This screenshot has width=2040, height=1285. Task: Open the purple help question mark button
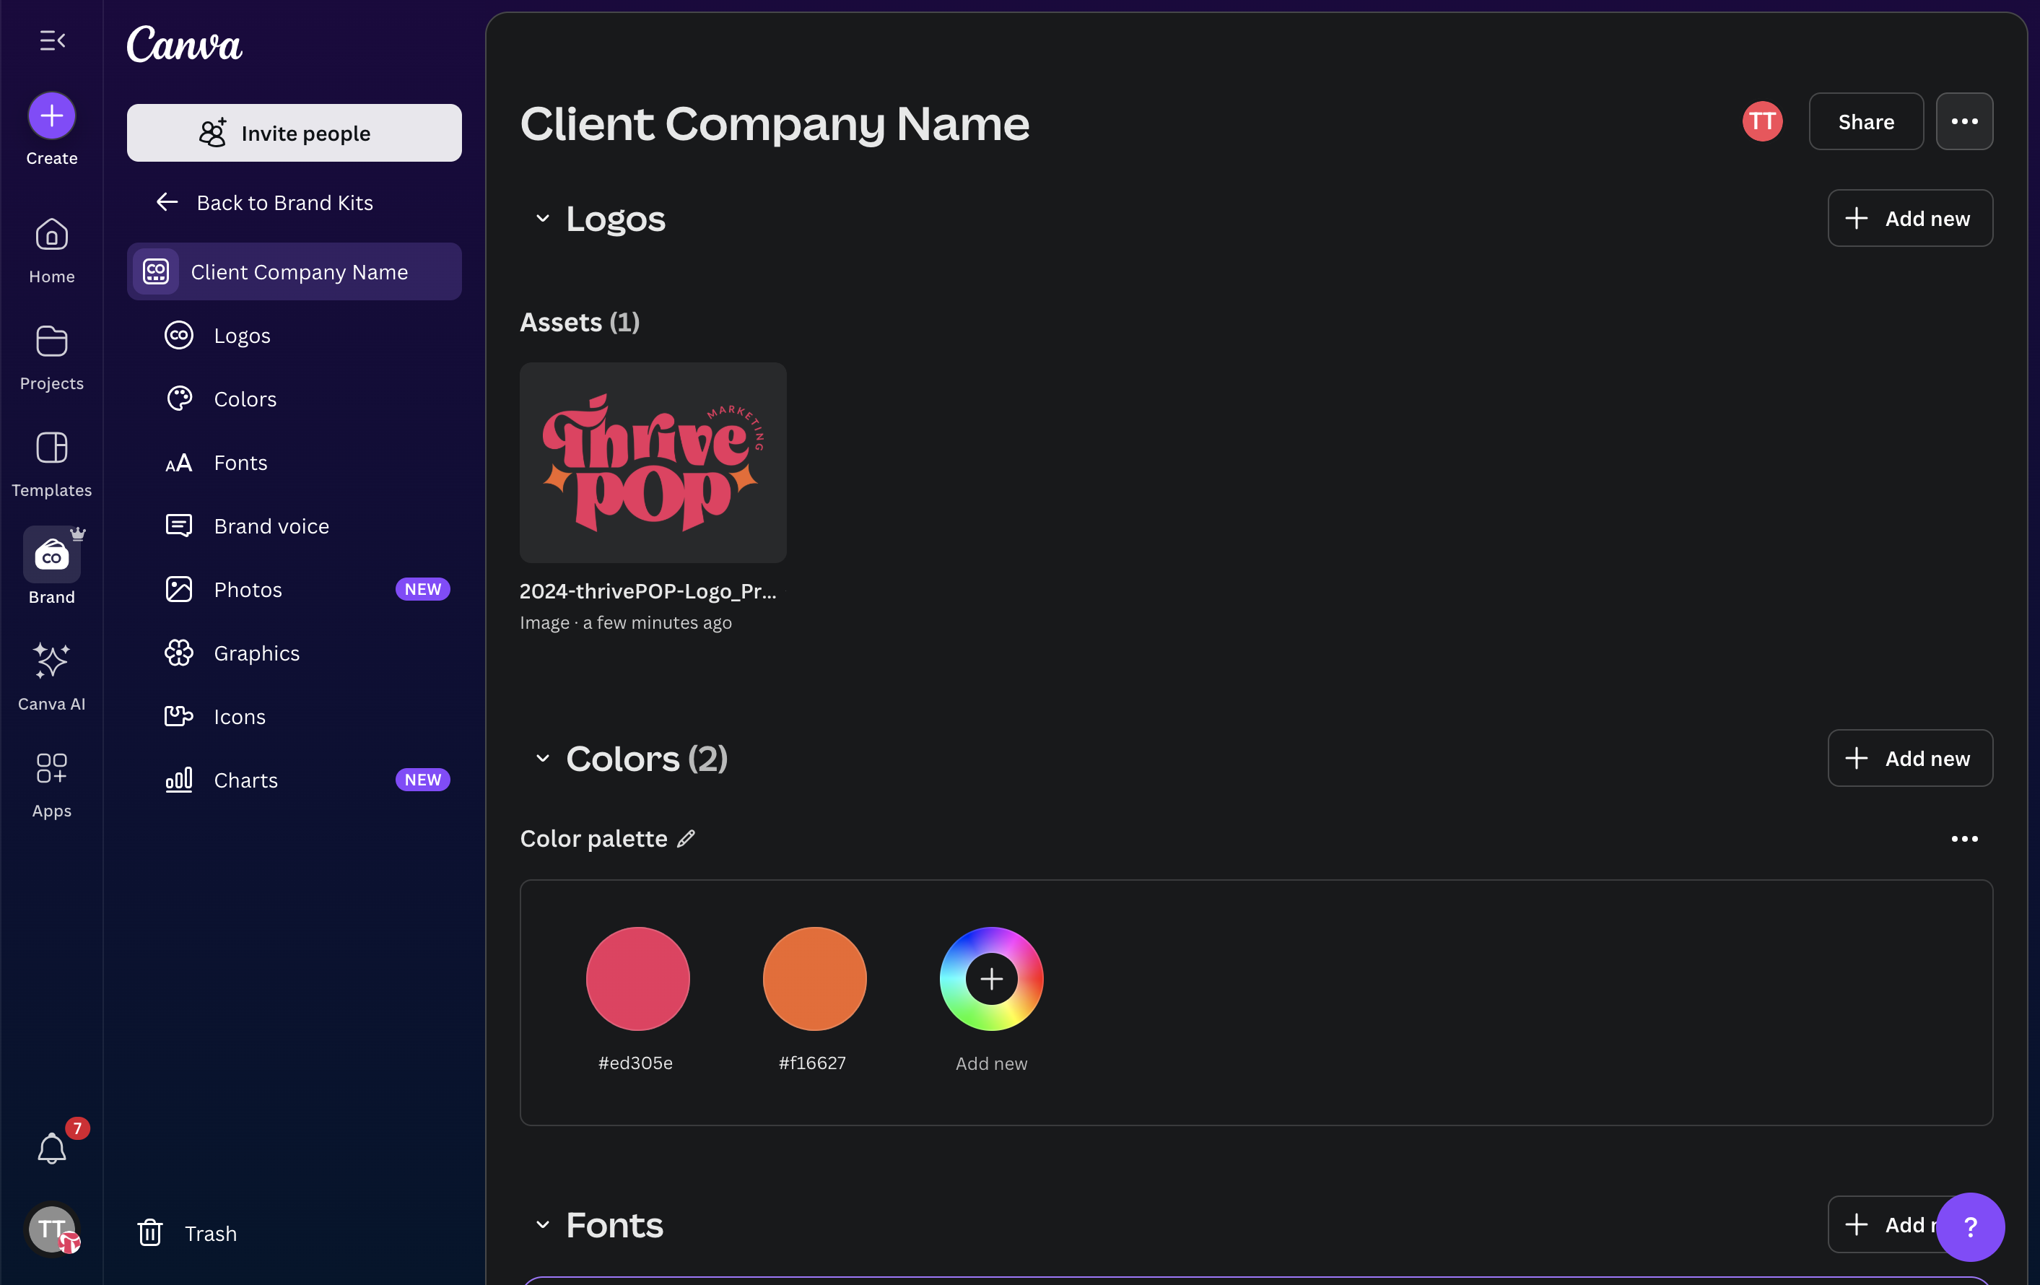pos(1971,1227)
